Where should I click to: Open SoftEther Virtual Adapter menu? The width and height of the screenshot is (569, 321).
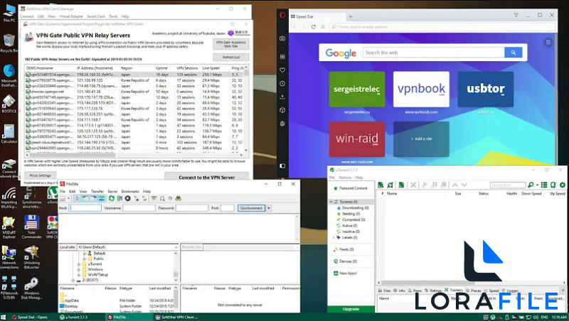pos(71,16)
